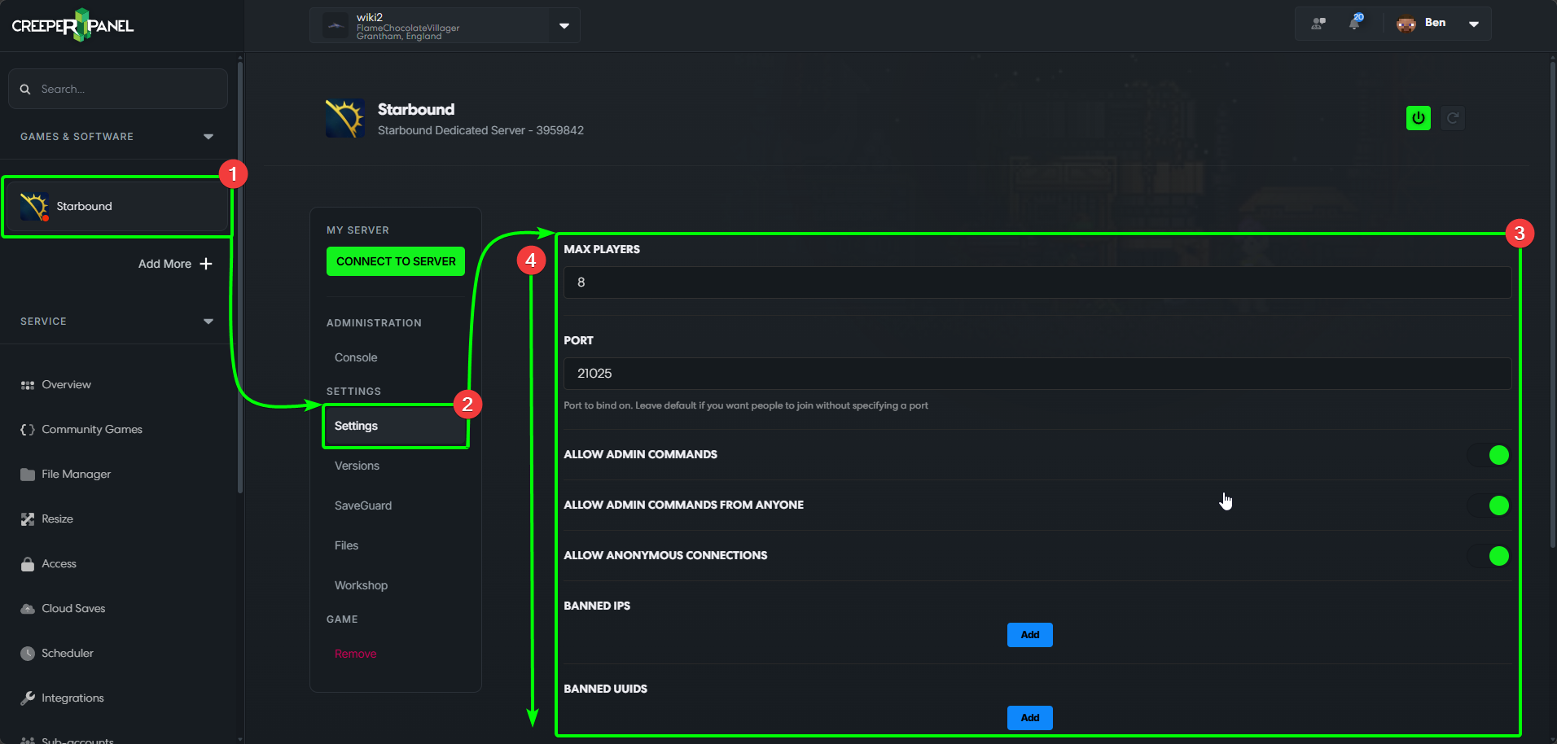
Task: Open the notifications bell icon
Action: coord(1355,24)
